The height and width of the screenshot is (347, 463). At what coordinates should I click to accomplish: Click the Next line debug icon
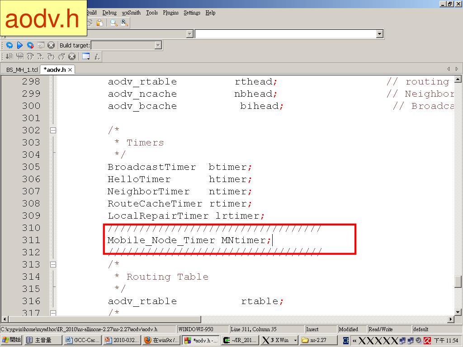pyautogui.click(x=20, y=56)
